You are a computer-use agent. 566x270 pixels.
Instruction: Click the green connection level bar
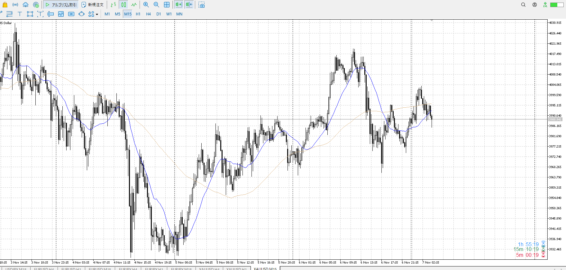tap(556, 5)
